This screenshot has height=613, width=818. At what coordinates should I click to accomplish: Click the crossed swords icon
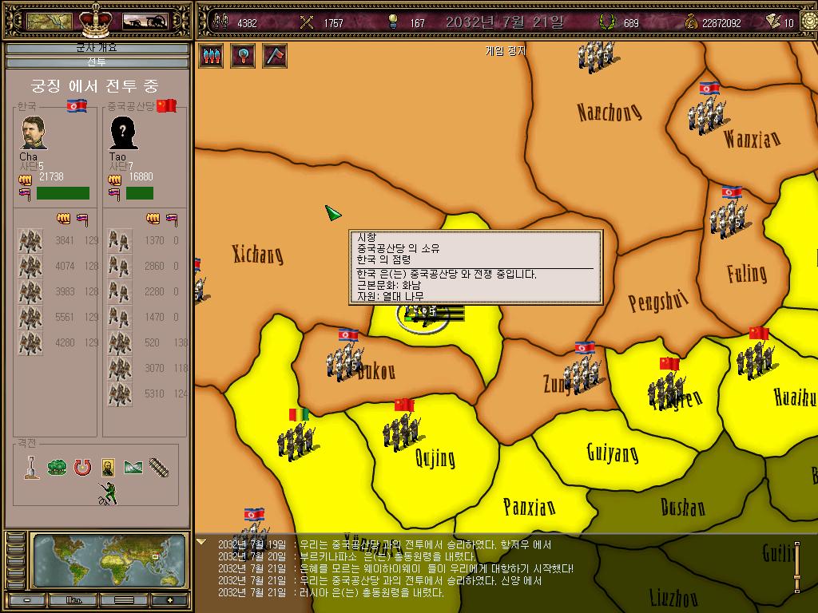click(x=307, y=22)
